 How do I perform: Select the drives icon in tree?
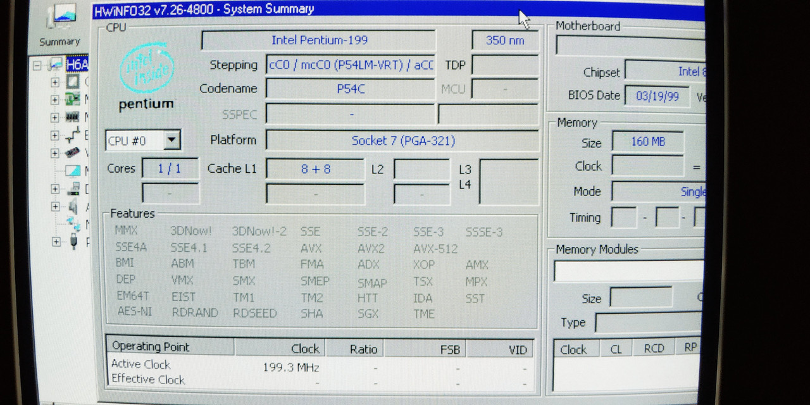coord(73,189)
